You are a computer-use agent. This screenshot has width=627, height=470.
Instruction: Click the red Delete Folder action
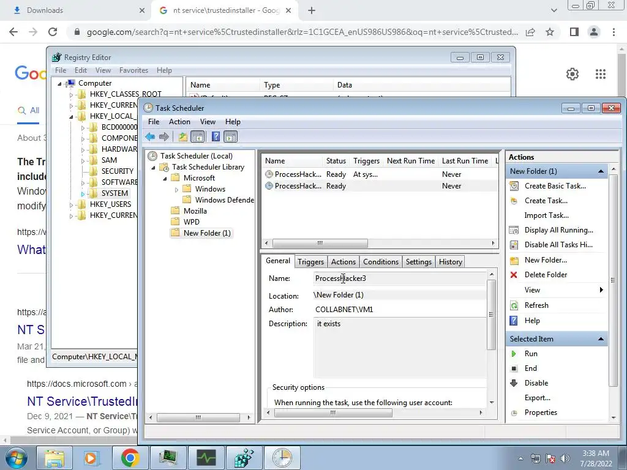point(546,275)
